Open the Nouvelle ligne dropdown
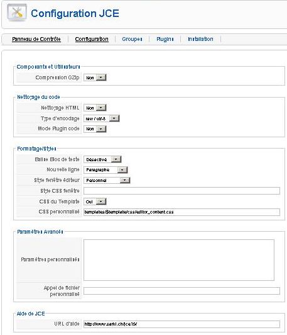 pos(106,170)
